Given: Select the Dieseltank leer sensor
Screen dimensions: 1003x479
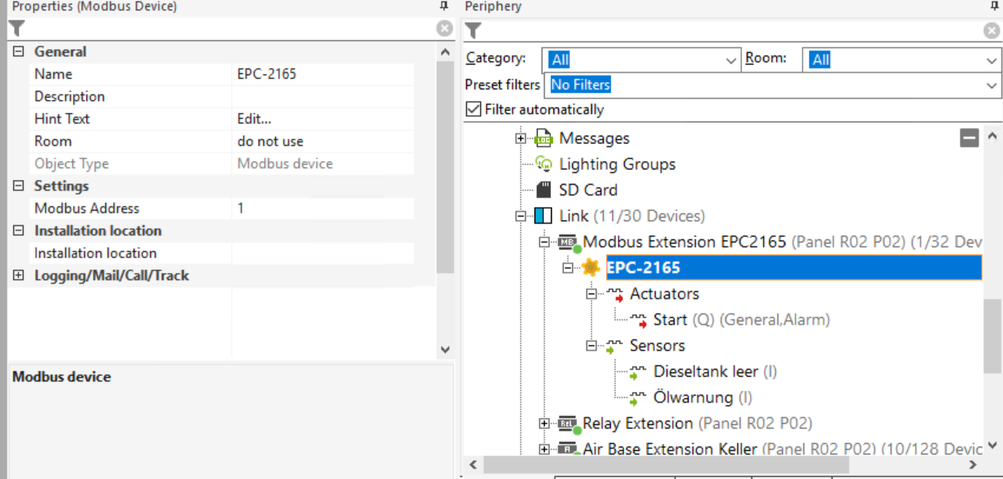Looking at the screenshot, I should coord(705,371).
